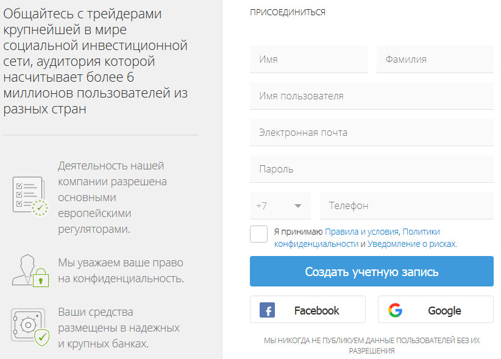Open the Правила и условия link

362,232
